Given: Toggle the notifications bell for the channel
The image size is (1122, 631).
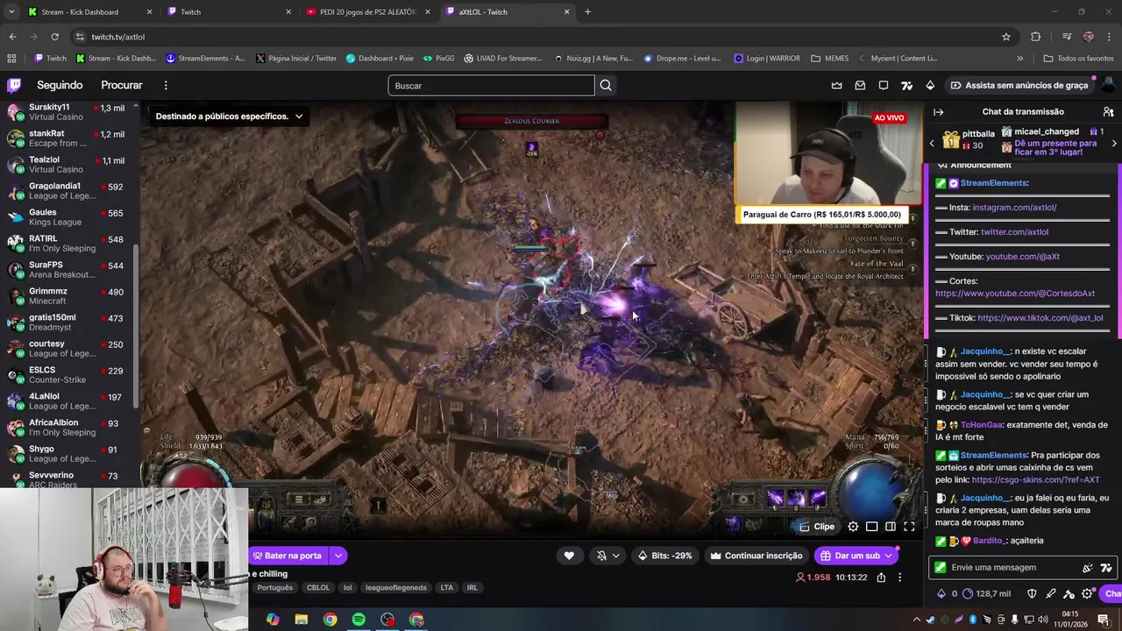Looking at the screenshot, I should pos(601,556).
